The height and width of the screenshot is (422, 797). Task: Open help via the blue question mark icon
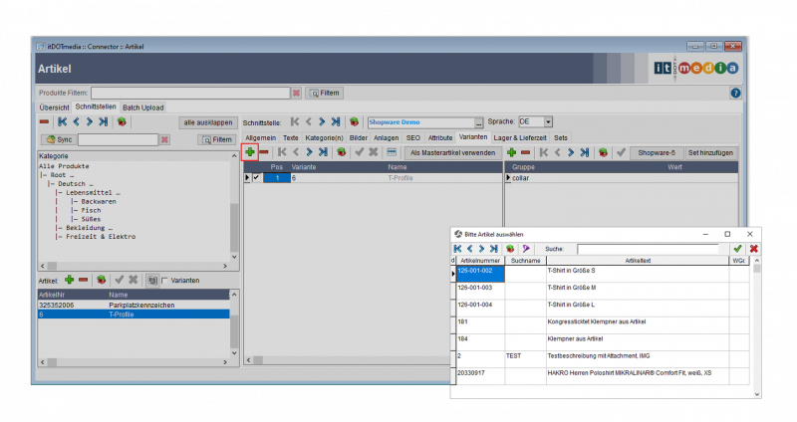735,93
